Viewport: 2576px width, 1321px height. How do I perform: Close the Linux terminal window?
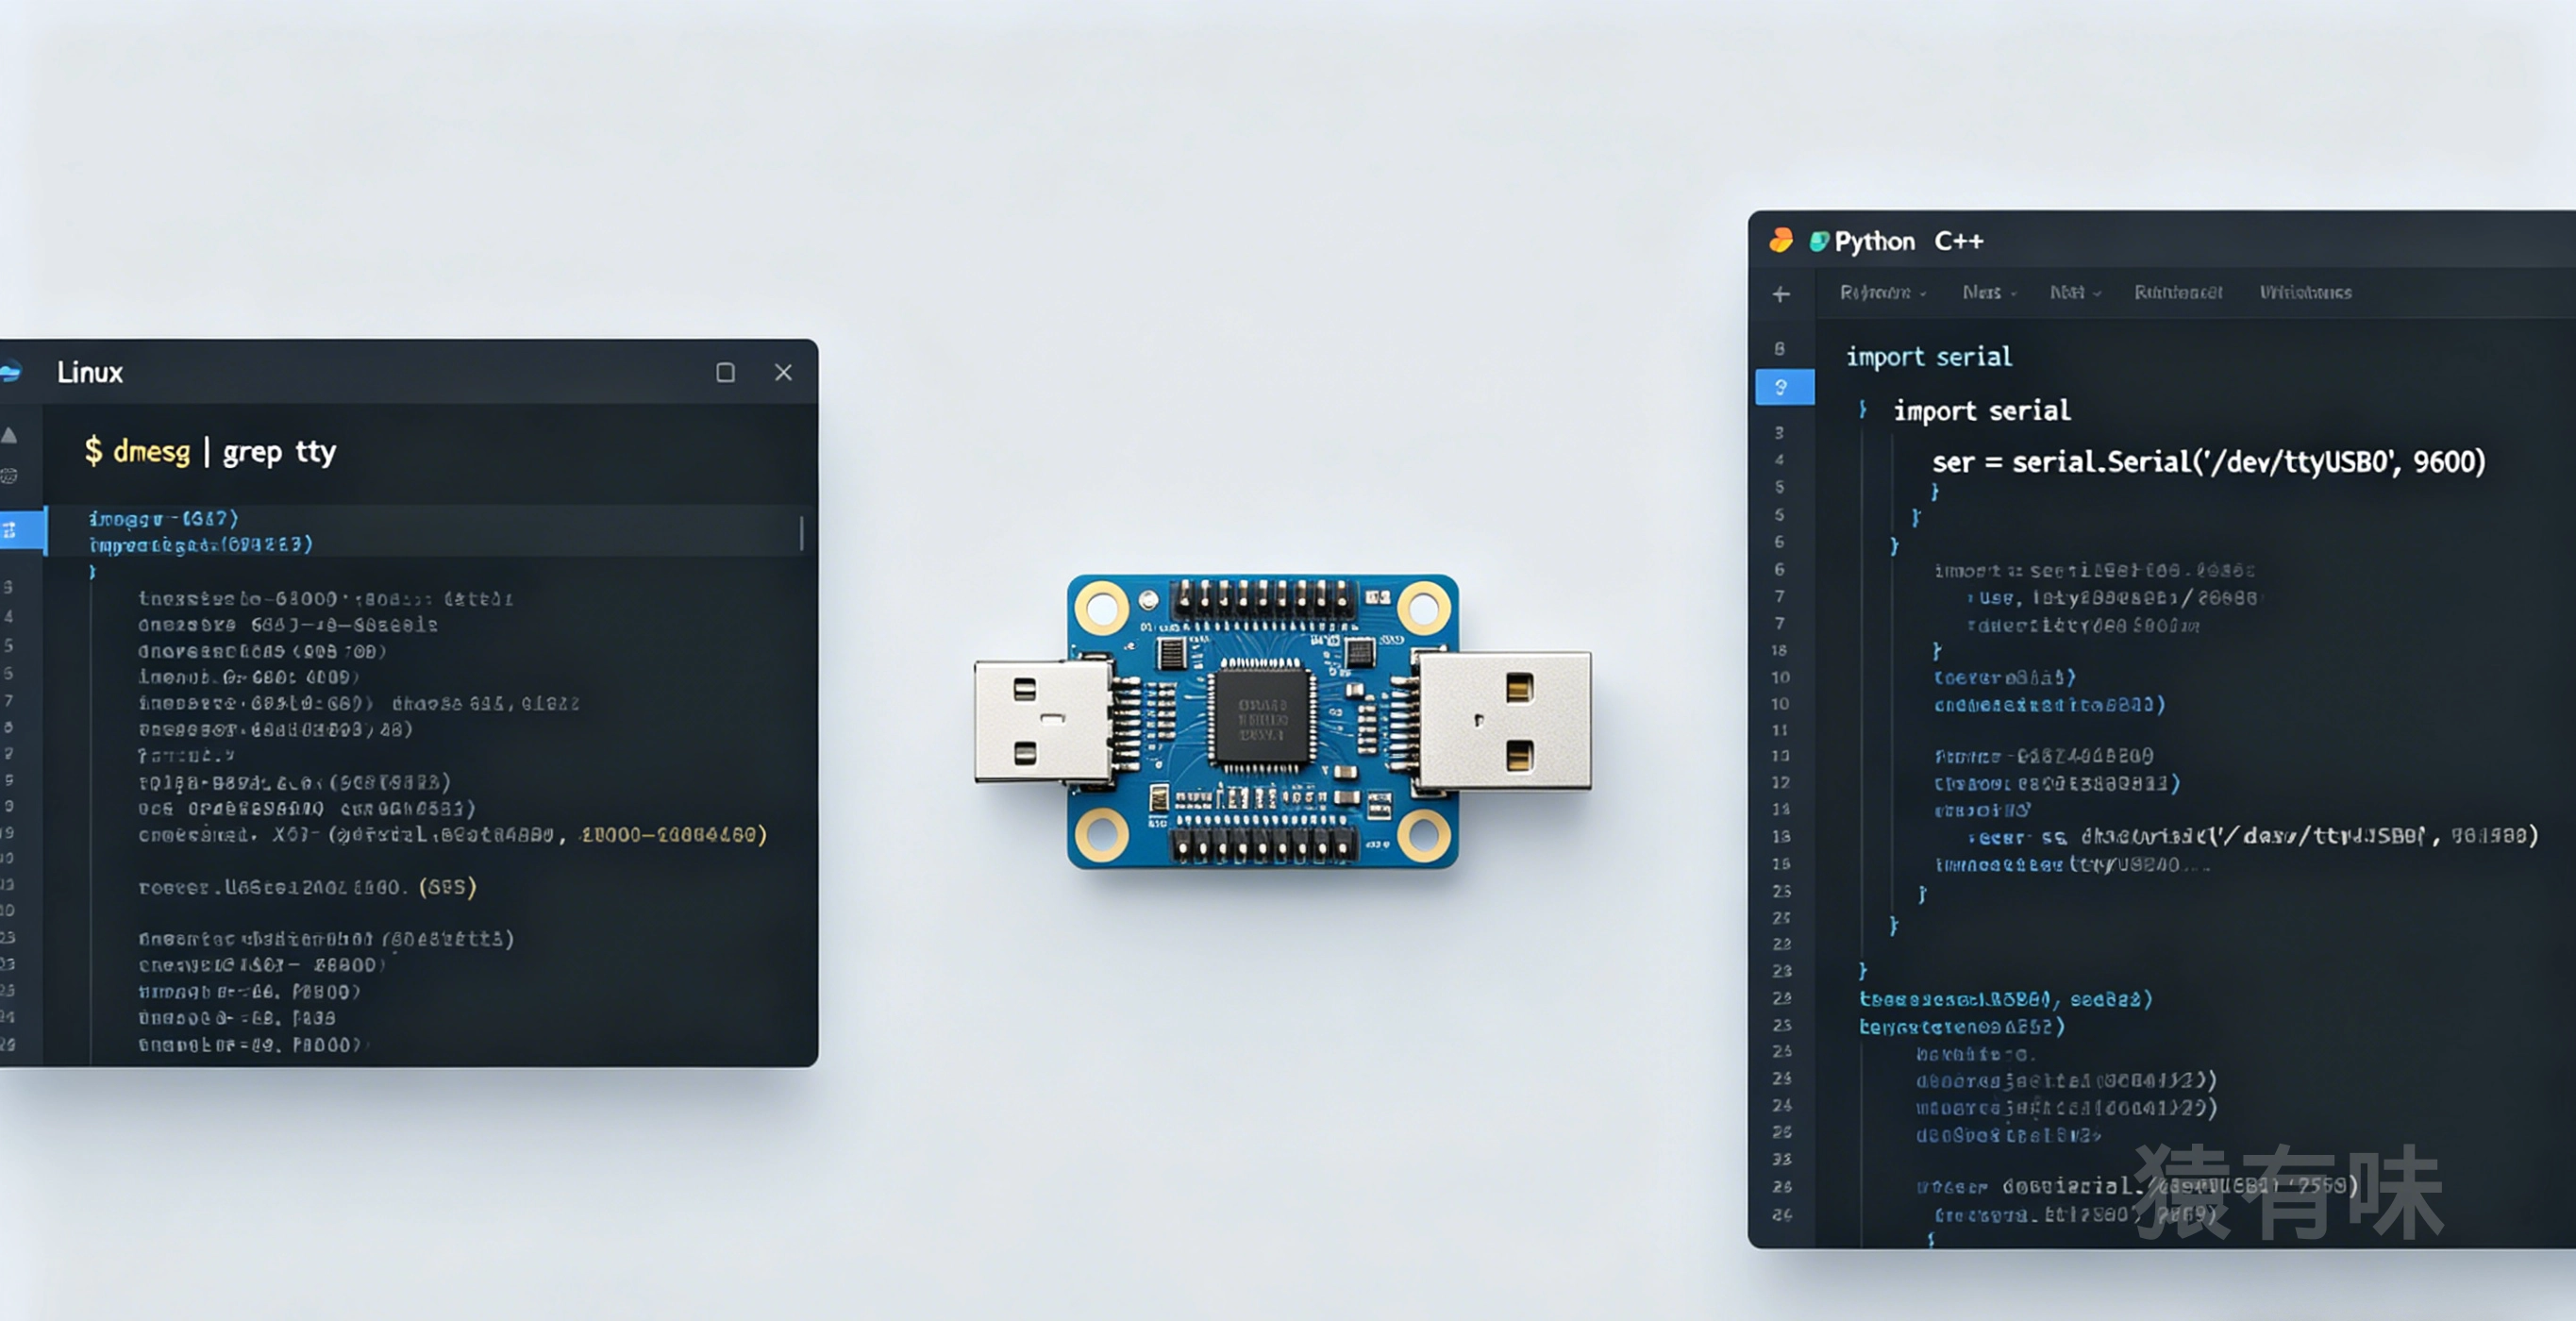pos(783,373)
